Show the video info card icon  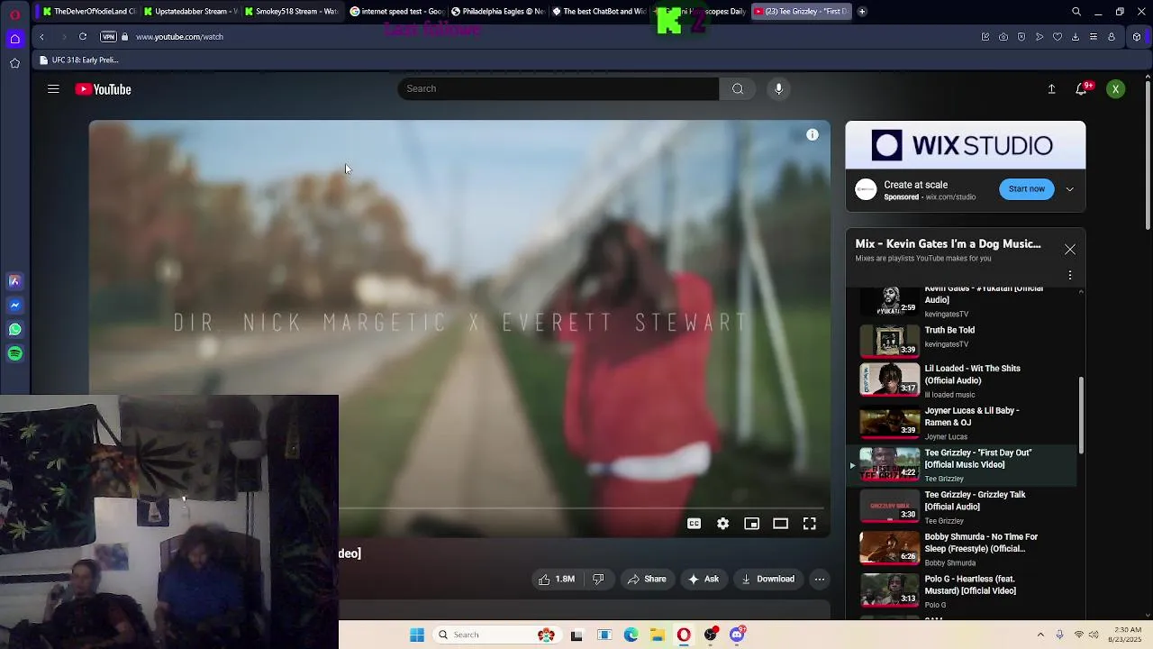point(813,135)
